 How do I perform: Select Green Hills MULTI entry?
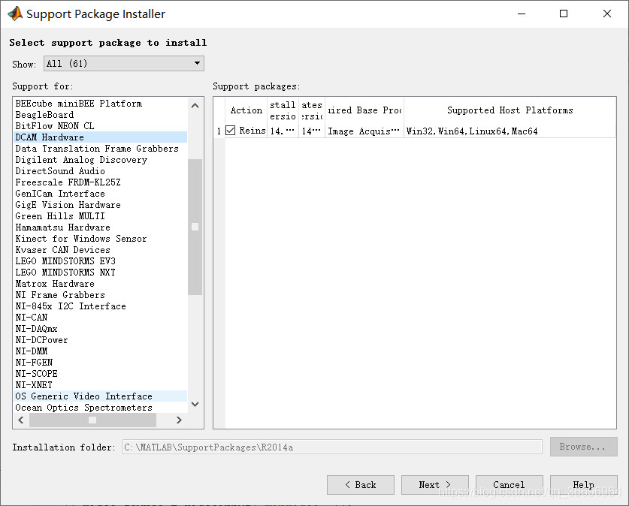coord(100,216)
